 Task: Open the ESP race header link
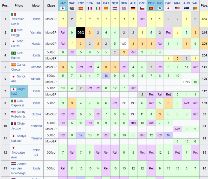(x=81, y=3)
